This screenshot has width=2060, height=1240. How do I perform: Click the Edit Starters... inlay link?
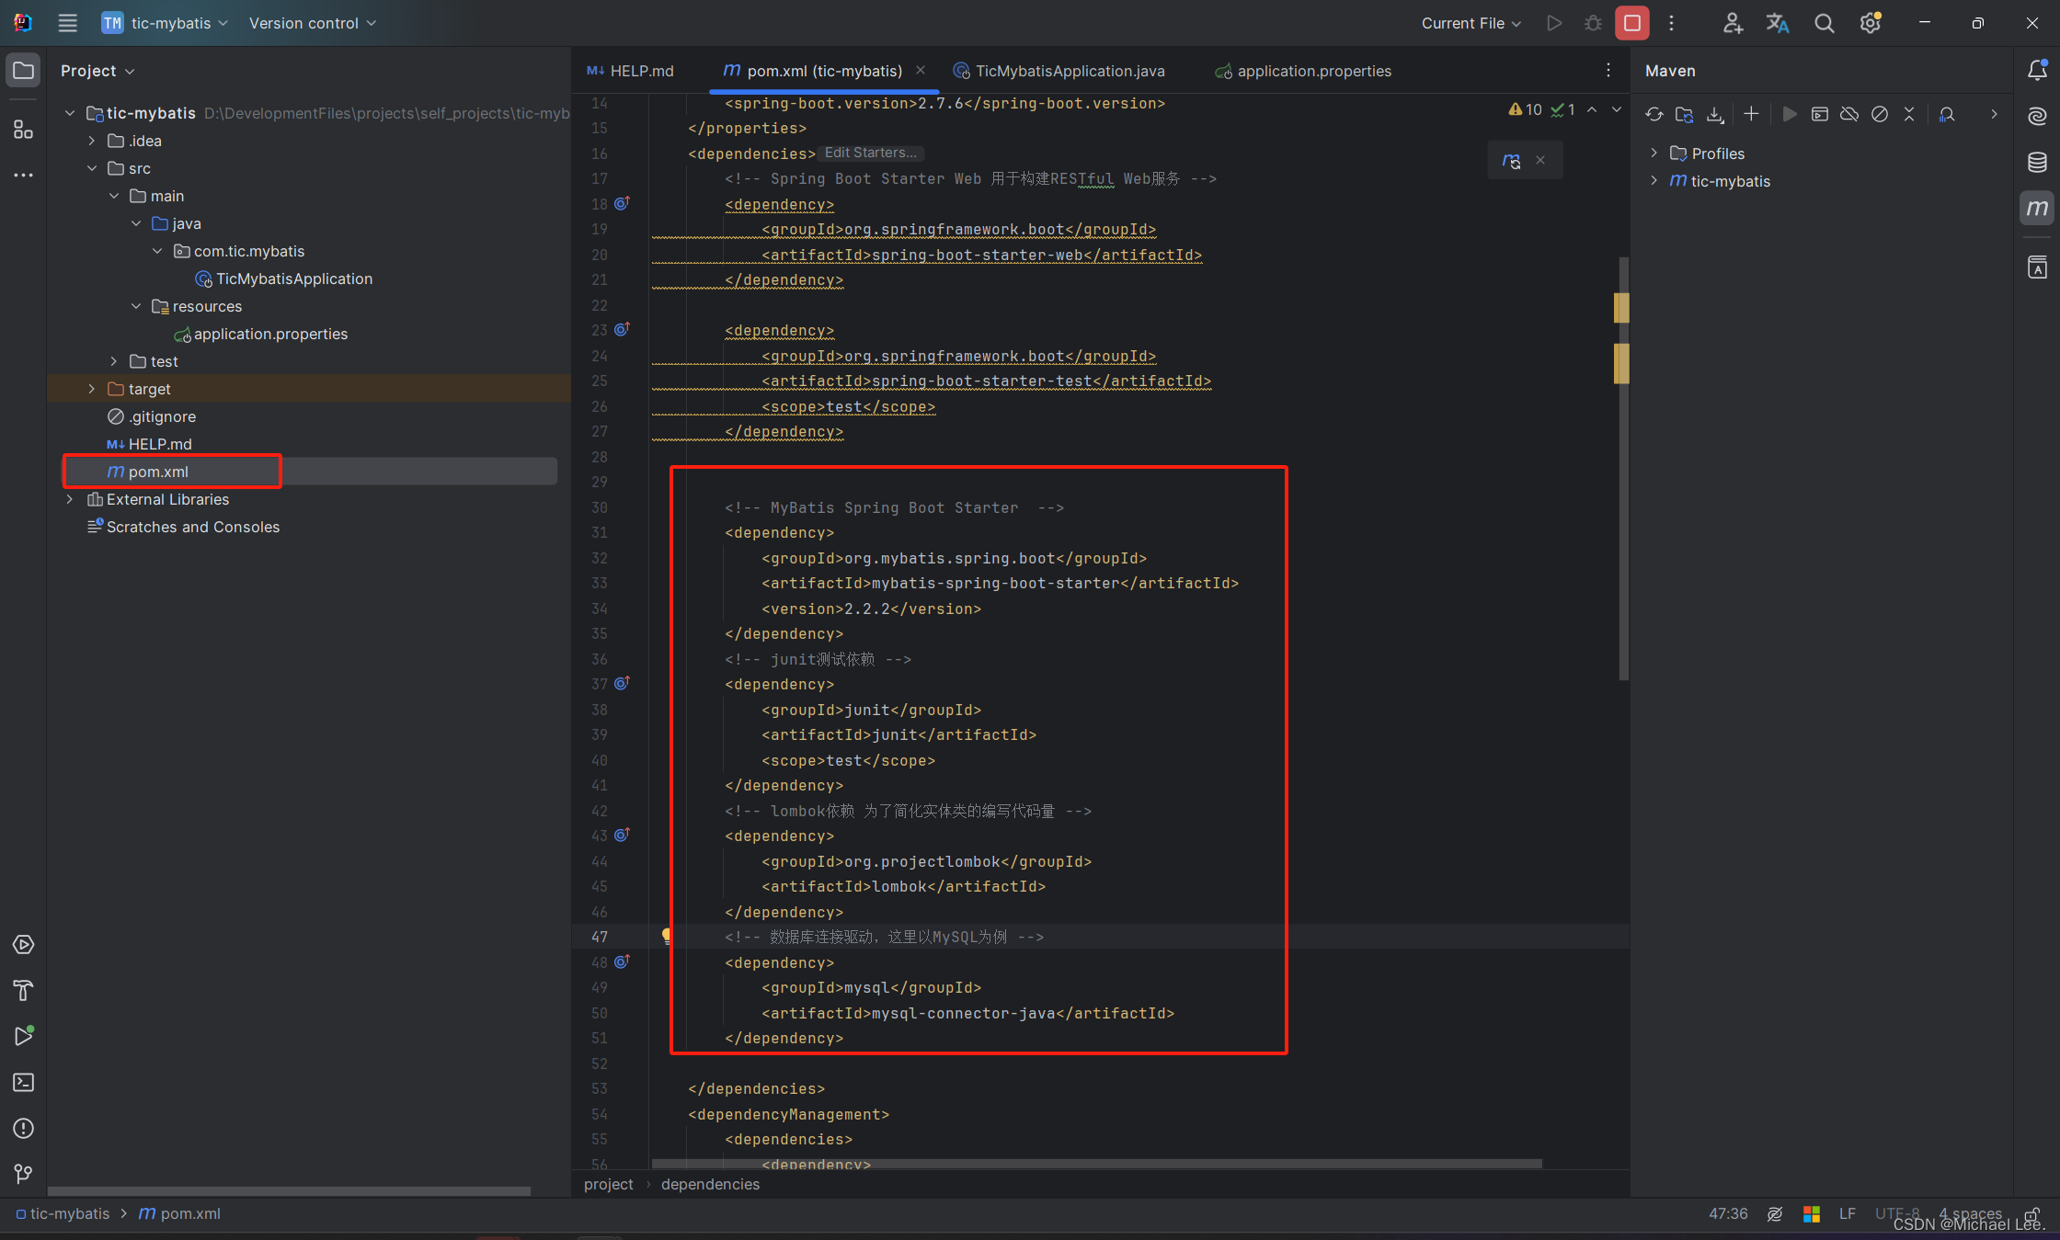(870, 153)
